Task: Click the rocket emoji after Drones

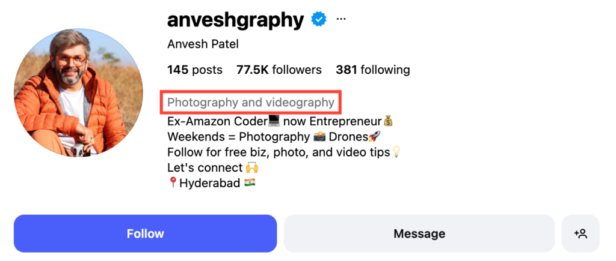Action: [374, 137]
